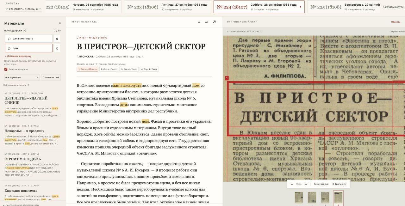Open page 4 thumbnail
Screen dimensions: 405x206
point(338,197)
